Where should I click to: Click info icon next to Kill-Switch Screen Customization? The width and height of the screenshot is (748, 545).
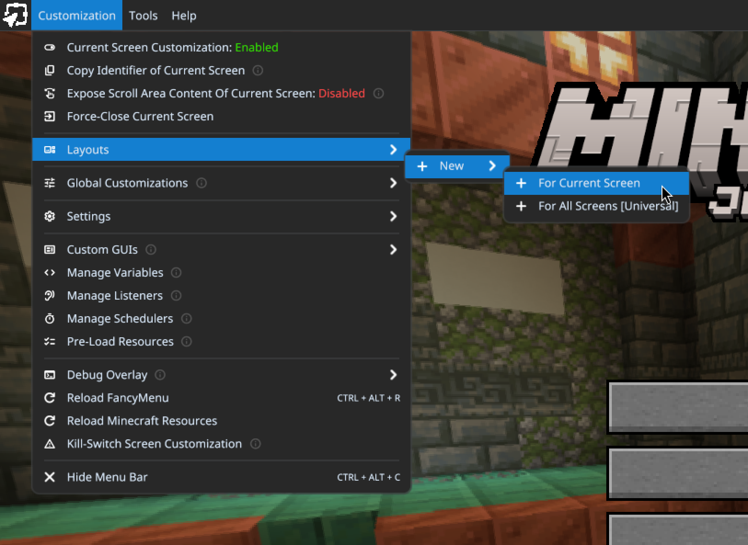[x=255, y=444]
